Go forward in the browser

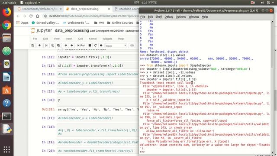tap(24, 16)
